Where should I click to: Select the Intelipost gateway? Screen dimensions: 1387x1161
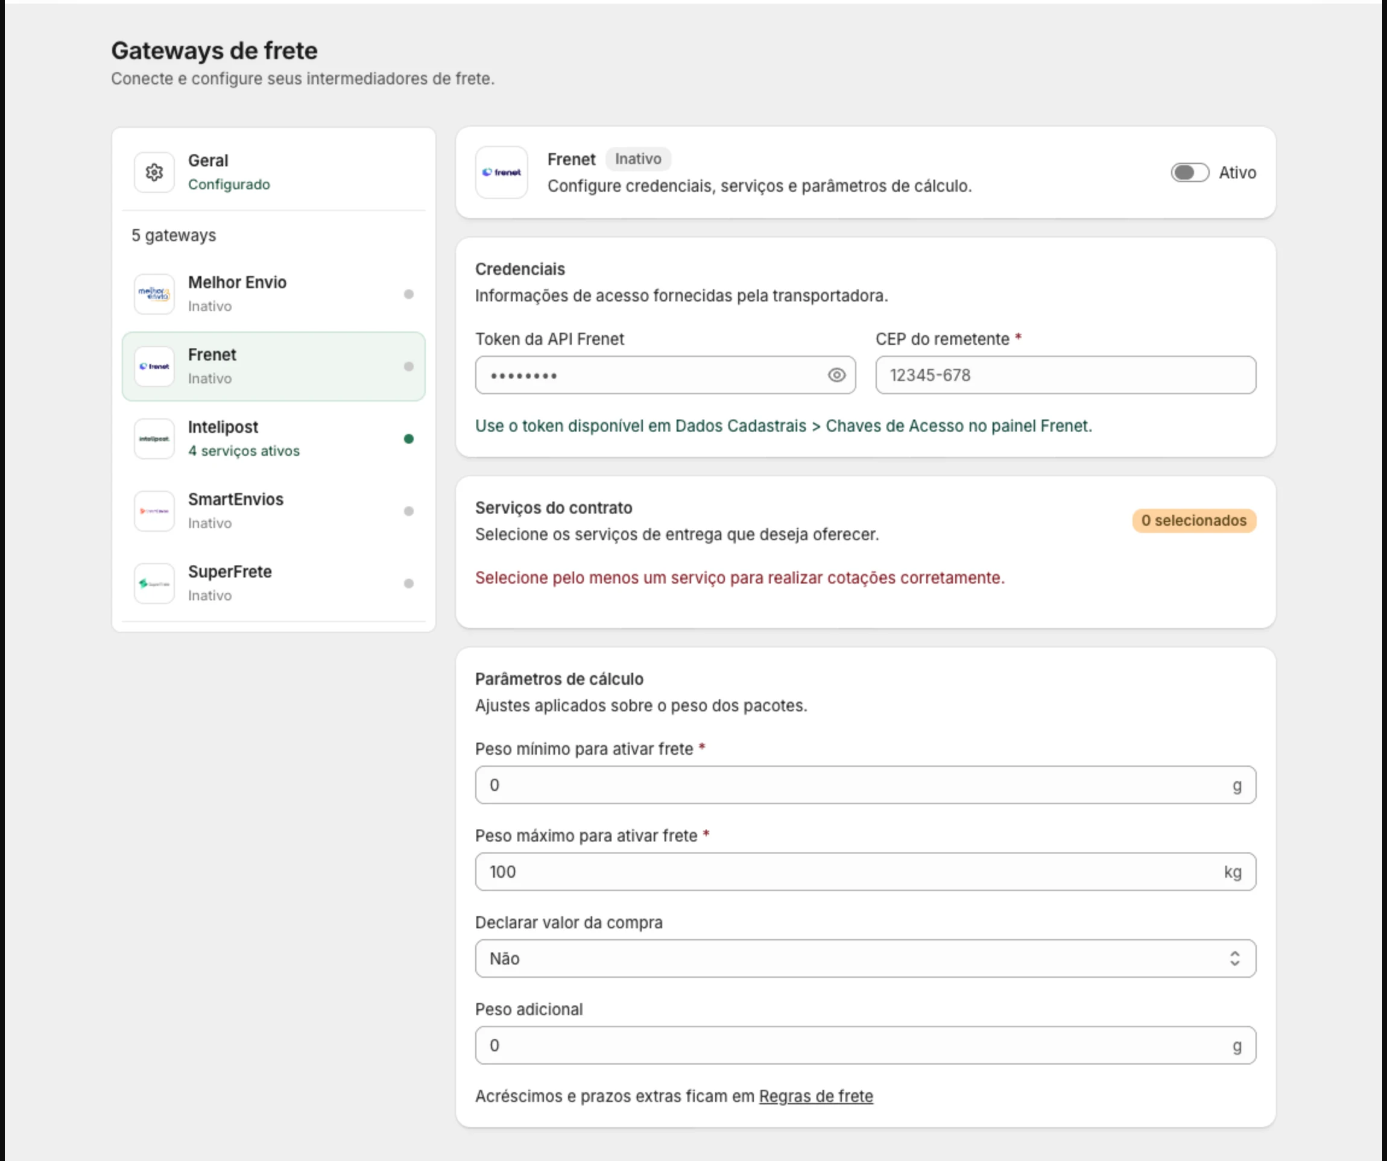click(273, 438)
